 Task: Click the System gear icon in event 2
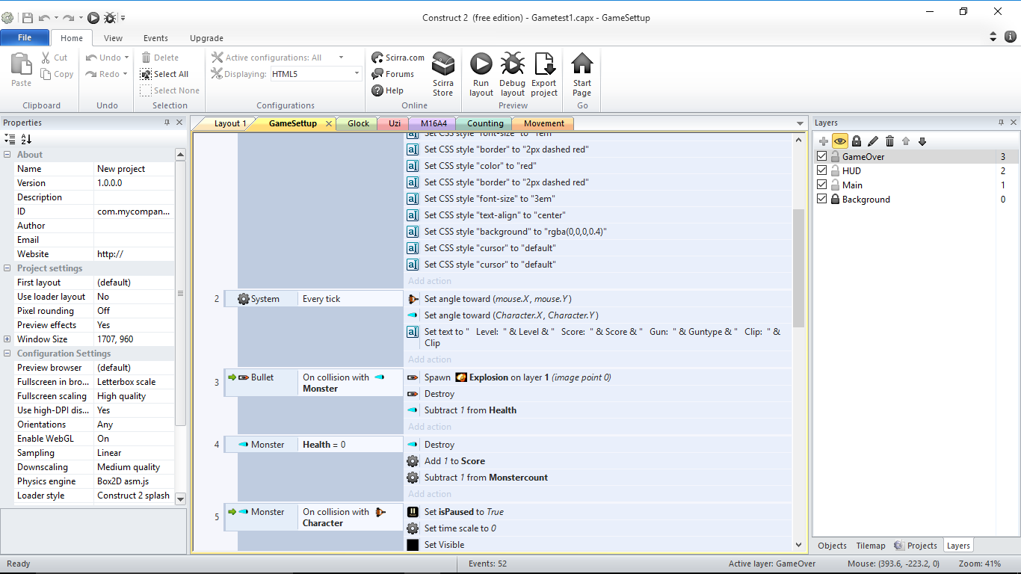pos(244,299)
